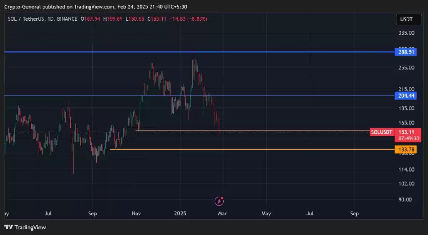This screenshot has height=235, width=428.
Task: Click the 07:49:30 bar countdown timer
Action: 408,138
